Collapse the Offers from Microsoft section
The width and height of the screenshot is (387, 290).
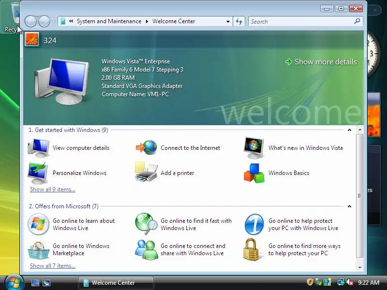[x=349, y=206]
